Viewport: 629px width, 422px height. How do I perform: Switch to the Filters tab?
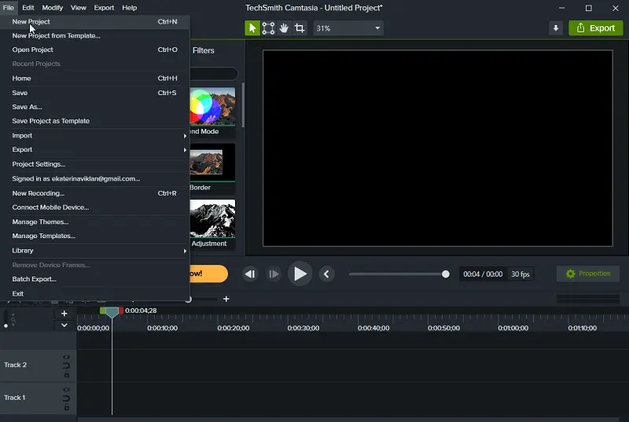tap(204, 50)
